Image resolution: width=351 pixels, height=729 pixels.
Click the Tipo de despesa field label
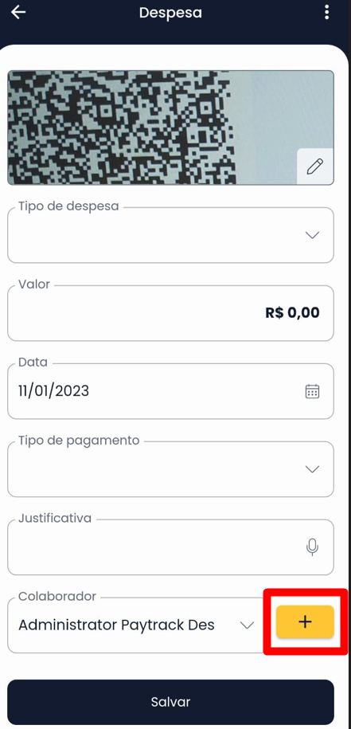[68, 206]
